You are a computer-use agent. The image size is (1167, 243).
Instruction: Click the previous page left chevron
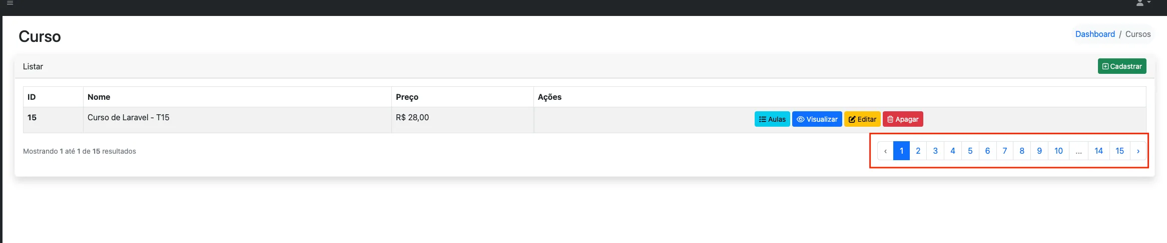pos(885,151)
